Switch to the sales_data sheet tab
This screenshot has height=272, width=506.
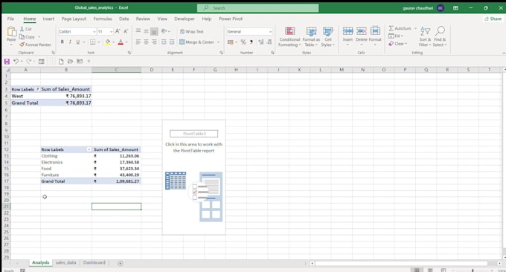pos(65,262)
